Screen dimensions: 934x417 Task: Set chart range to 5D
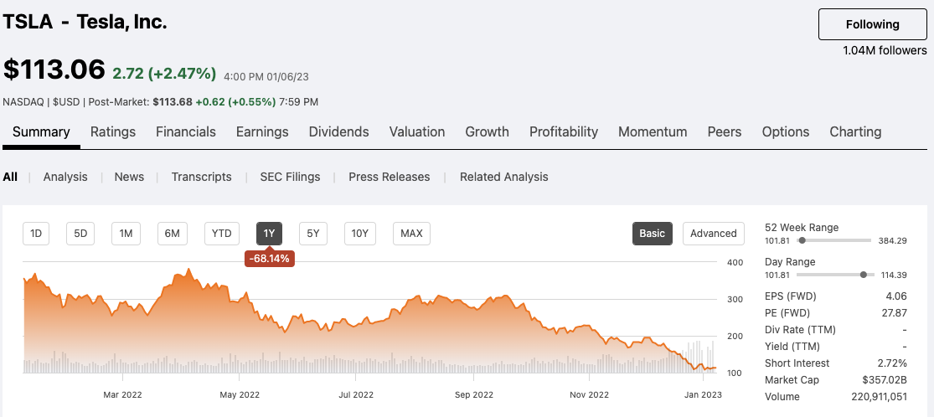click(x=80, y=234)
